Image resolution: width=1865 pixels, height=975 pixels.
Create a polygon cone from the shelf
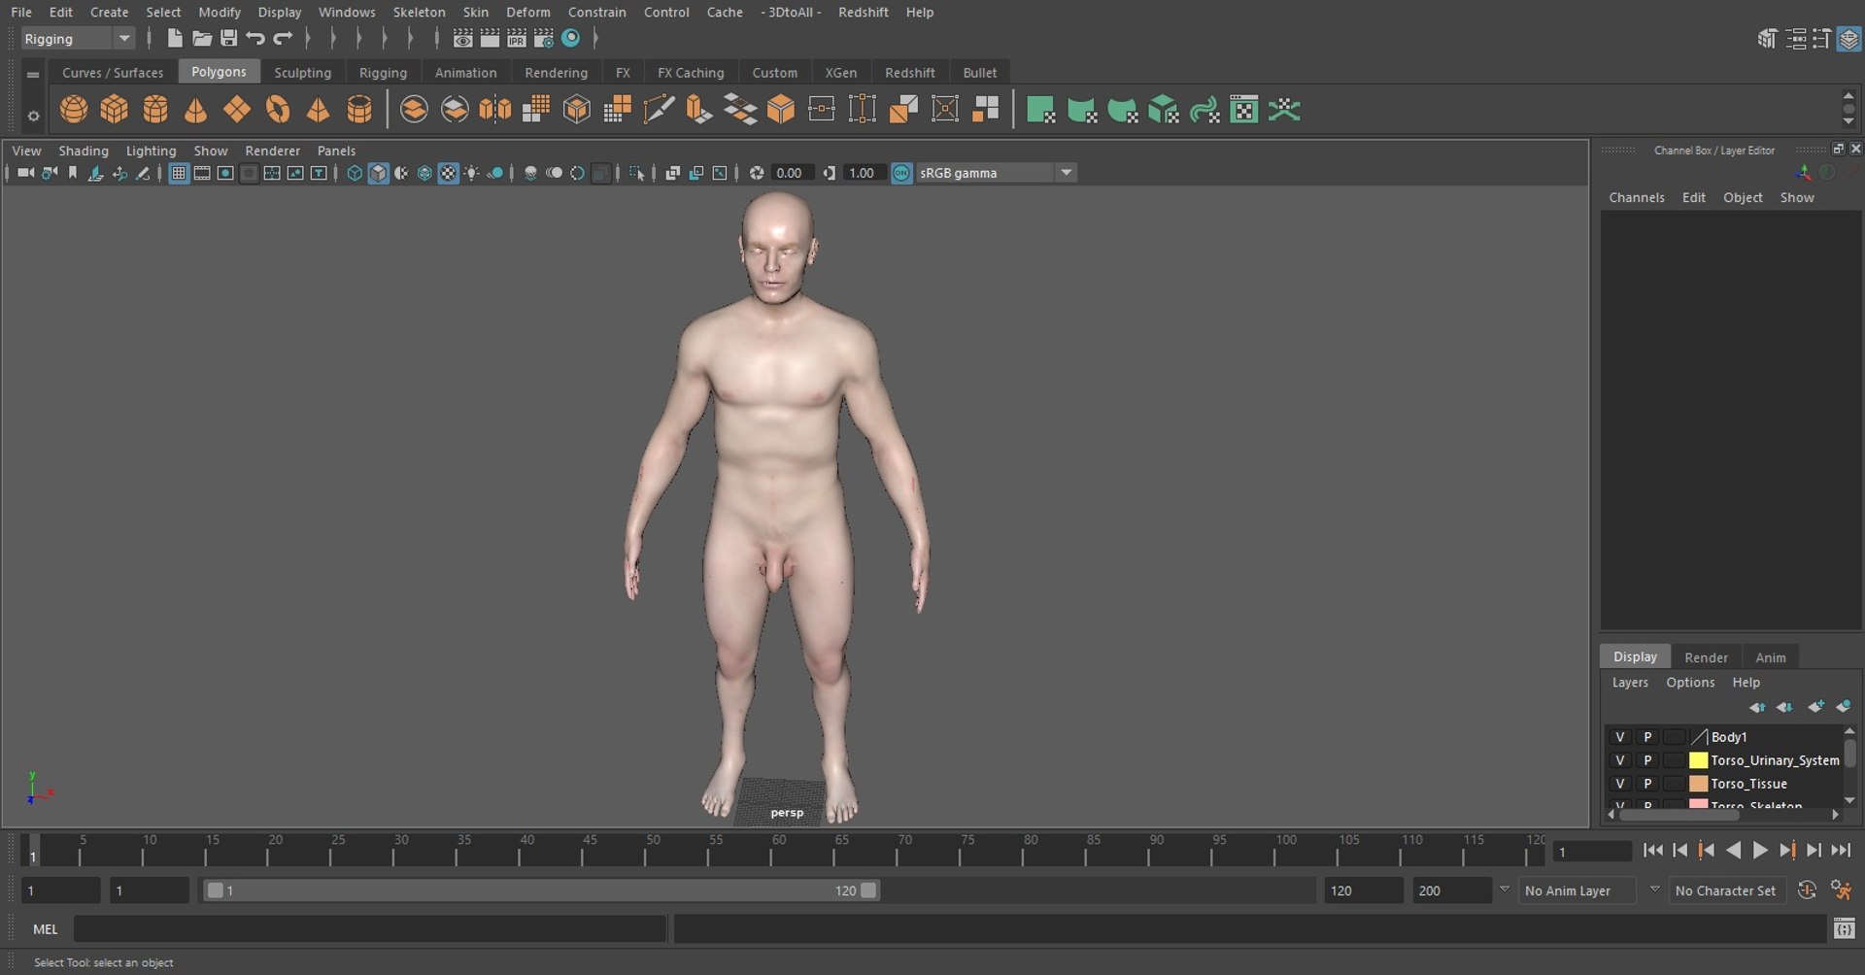(x=196, y=110)
